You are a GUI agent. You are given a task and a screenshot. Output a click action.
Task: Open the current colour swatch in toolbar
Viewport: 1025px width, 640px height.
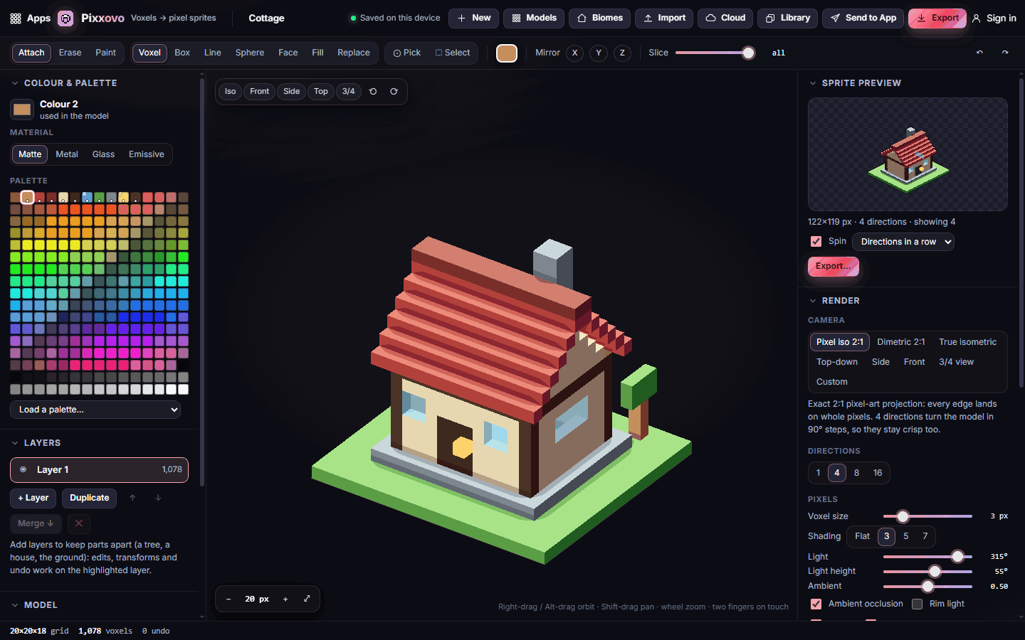click(x=507, y=53)
